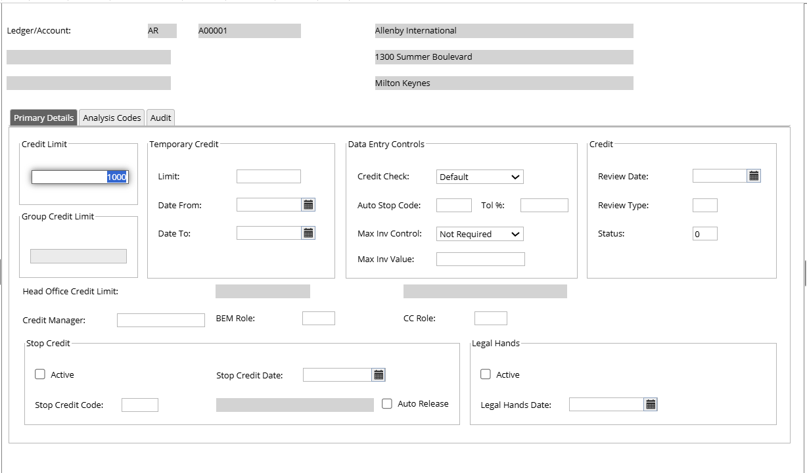Click the Credit Limit value field
This screenshot has height=473, width=807.
[x=80, y=177]
